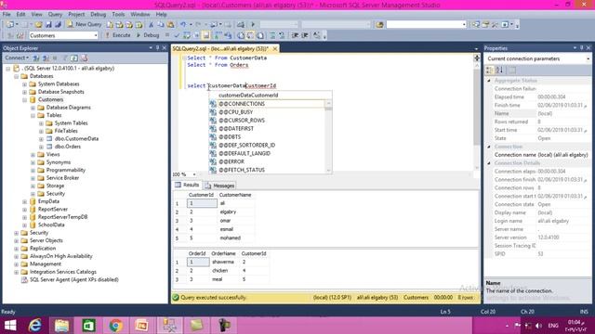Click the Debug button in toolbar
Screen dimensions: 595x334
click(148, 35)
